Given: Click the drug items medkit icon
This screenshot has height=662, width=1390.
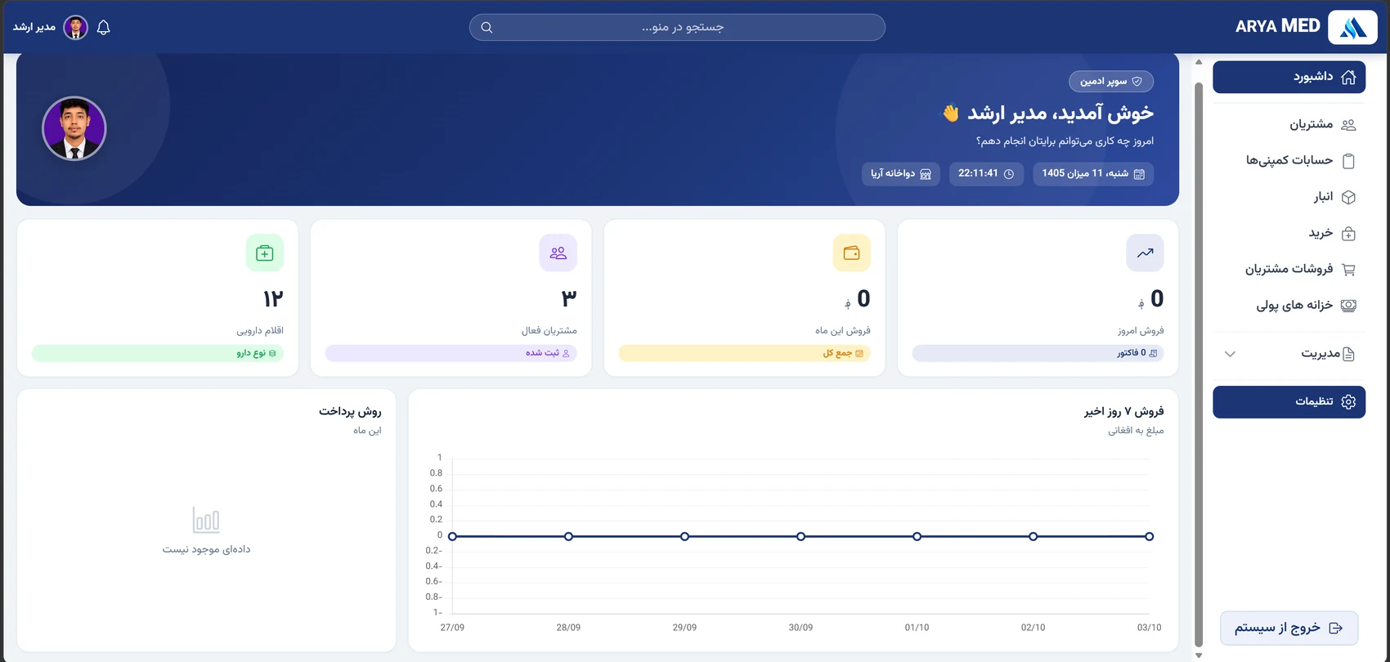Looking at the screenshot, I should (264, 253).
